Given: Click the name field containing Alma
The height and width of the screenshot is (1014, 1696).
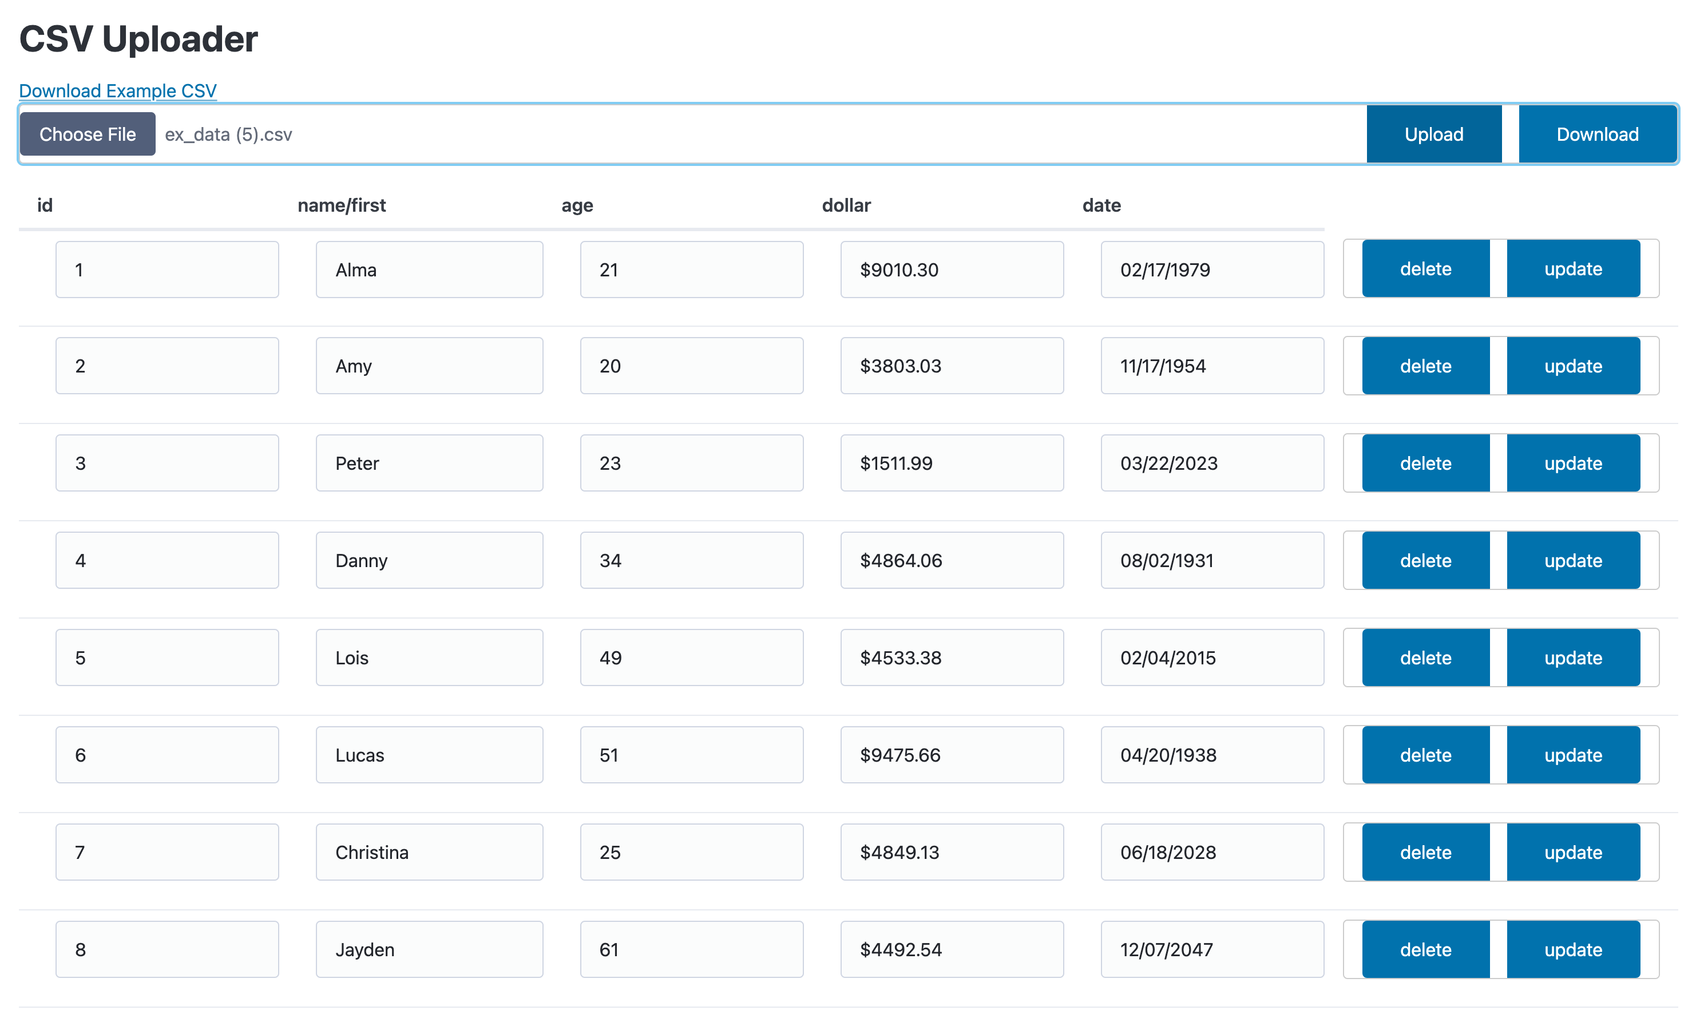Looking at the screenshot, I should 430,269.
